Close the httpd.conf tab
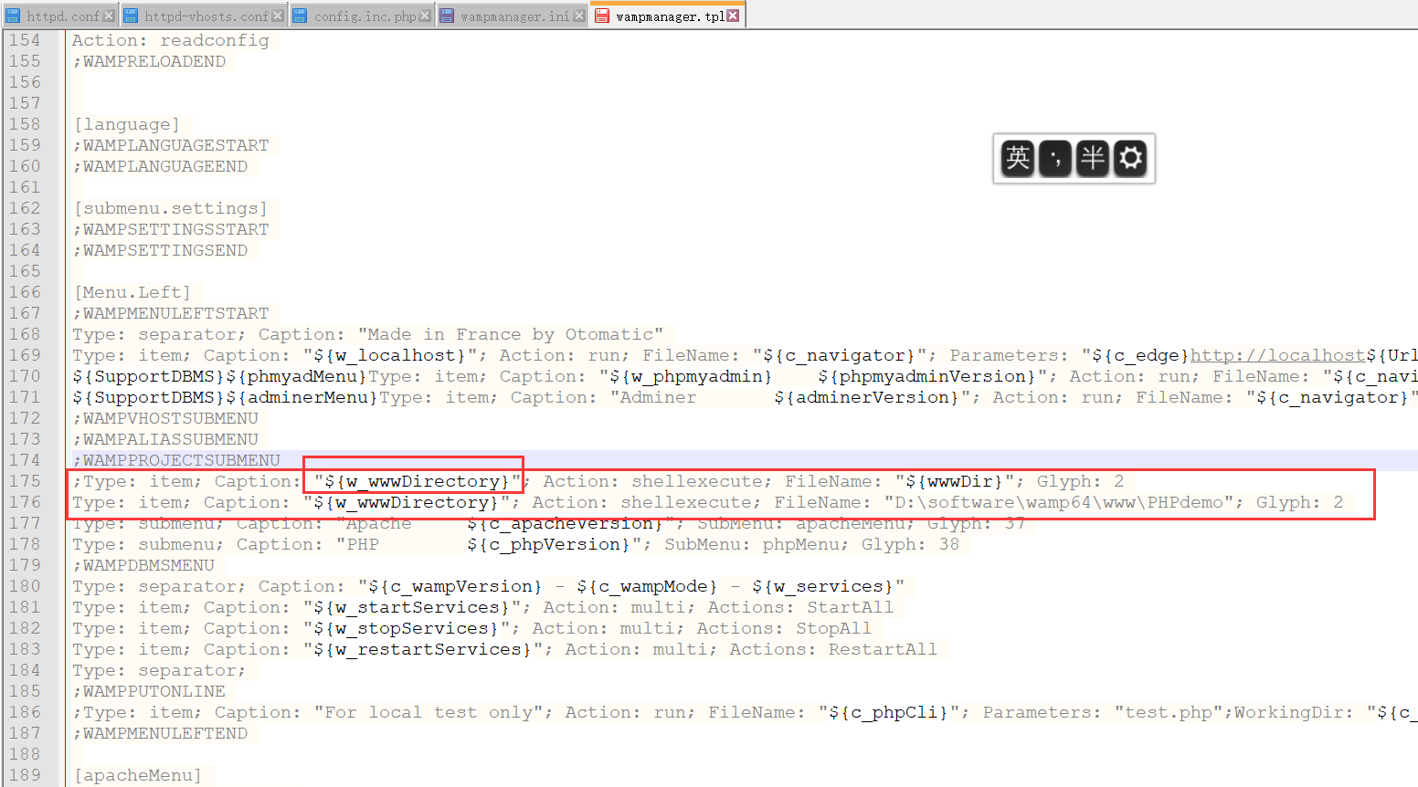 point(108,15)
